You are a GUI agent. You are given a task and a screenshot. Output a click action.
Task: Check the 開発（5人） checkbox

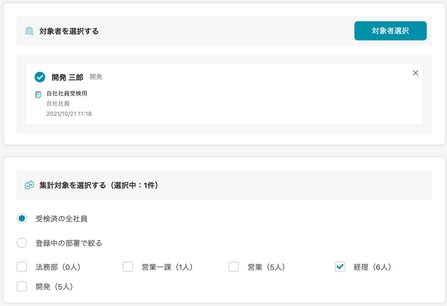click(22, 286)
